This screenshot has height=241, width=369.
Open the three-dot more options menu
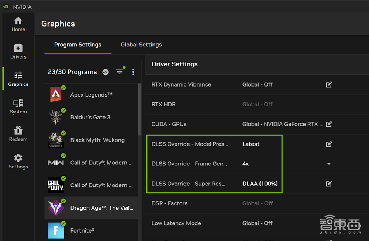point(133,72)
